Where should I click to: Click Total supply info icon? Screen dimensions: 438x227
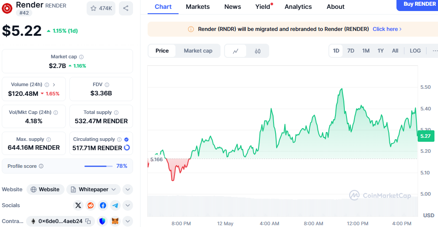(116, 113)
